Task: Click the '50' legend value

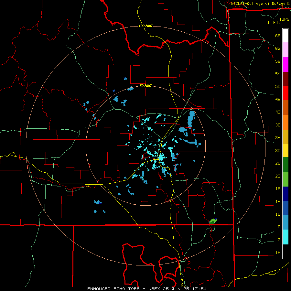Action: 278,87
